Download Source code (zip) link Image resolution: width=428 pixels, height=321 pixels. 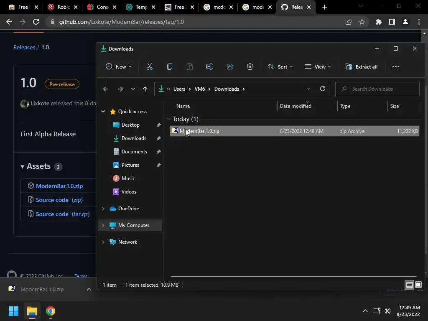(x=59, y=200)
